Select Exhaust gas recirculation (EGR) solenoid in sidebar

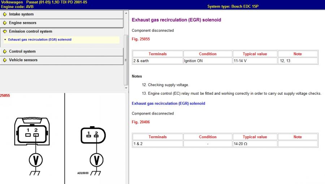click(40, 40)
